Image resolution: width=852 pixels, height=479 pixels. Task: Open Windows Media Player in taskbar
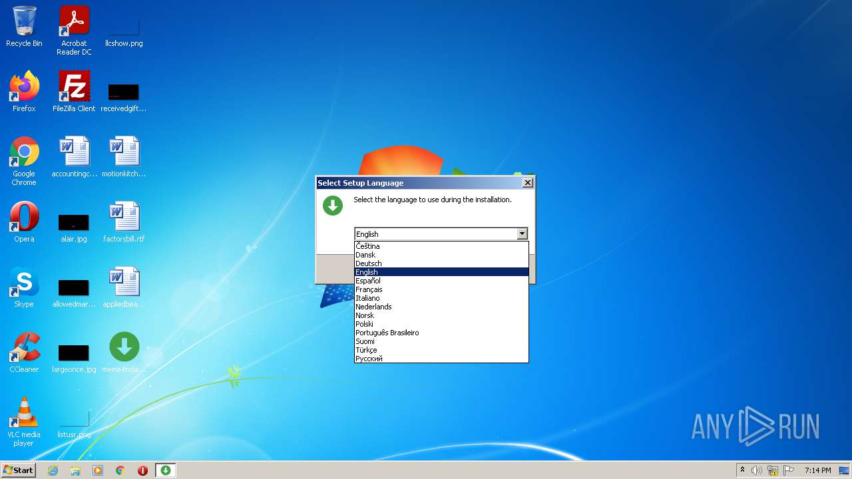click(x=98, y=470)
